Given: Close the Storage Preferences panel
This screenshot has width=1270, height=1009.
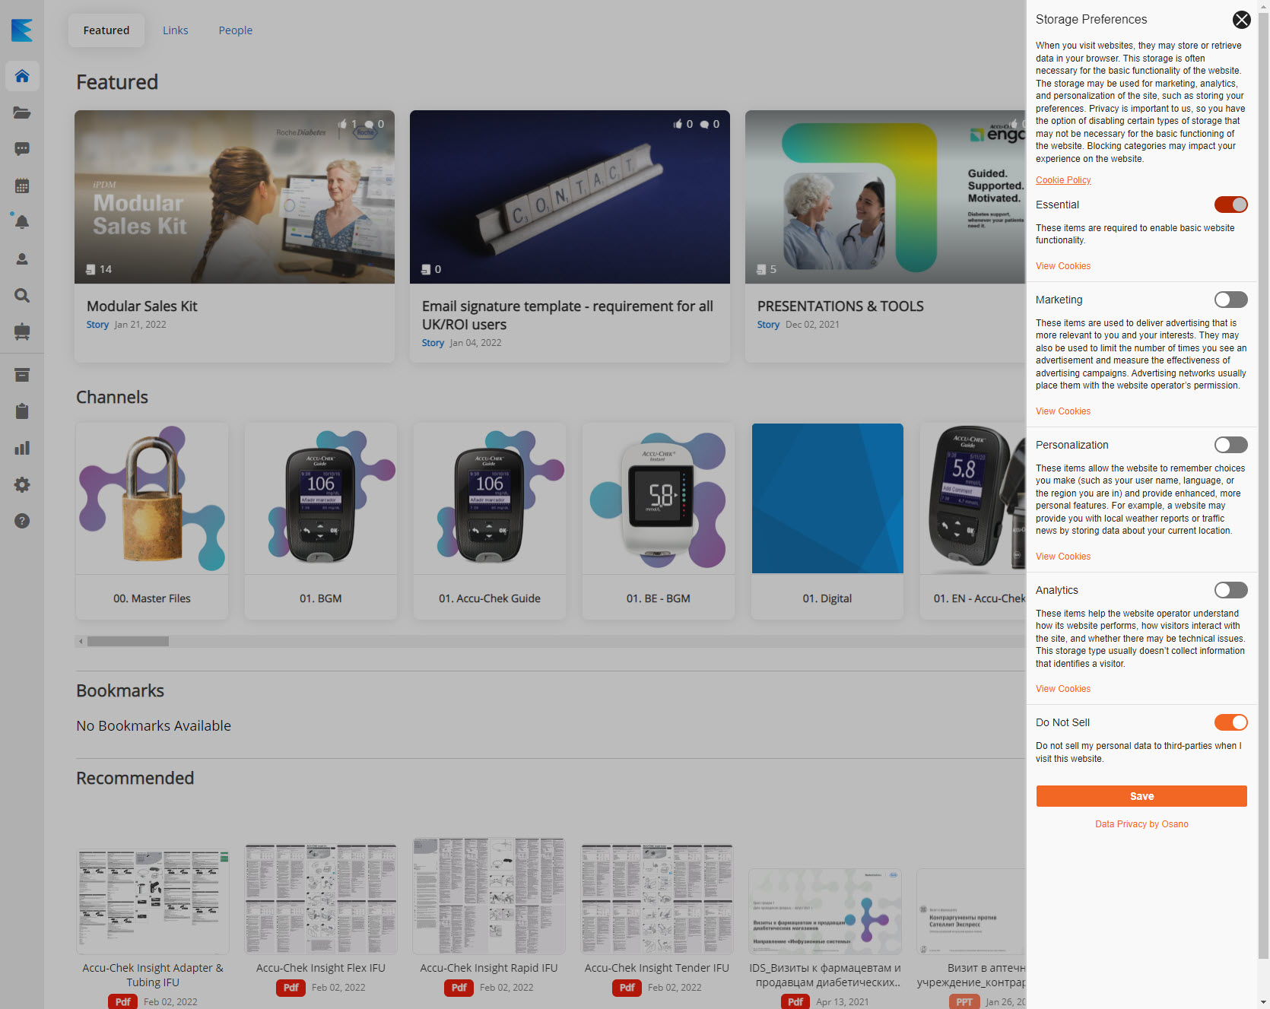Looking at the screenshot, I should tap(1241, 20).
